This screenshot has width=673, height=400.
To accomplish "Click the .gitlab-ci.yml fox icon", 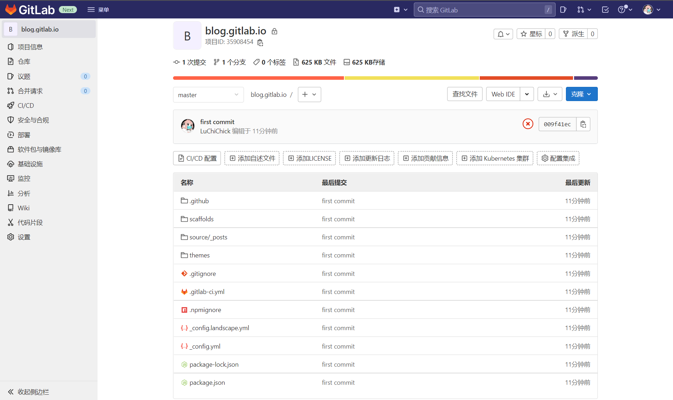I will 184,291.
